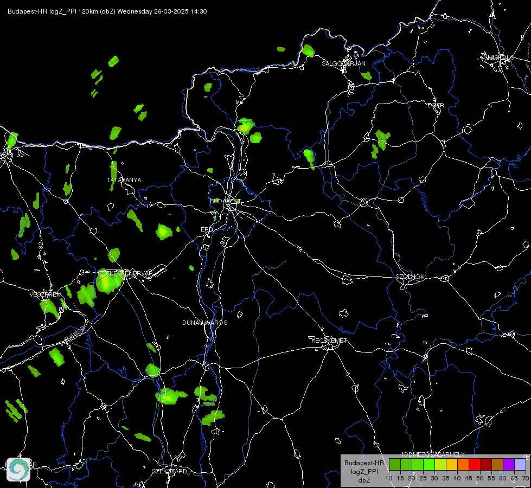Viewport: 531px width, 488px height.
Task: Click the VESZPREM city label
Action: pos(46,294)
